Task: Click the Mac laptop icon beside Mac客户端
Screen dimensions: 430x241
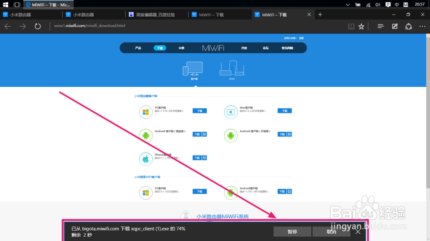Action: [x=230, y=112]
